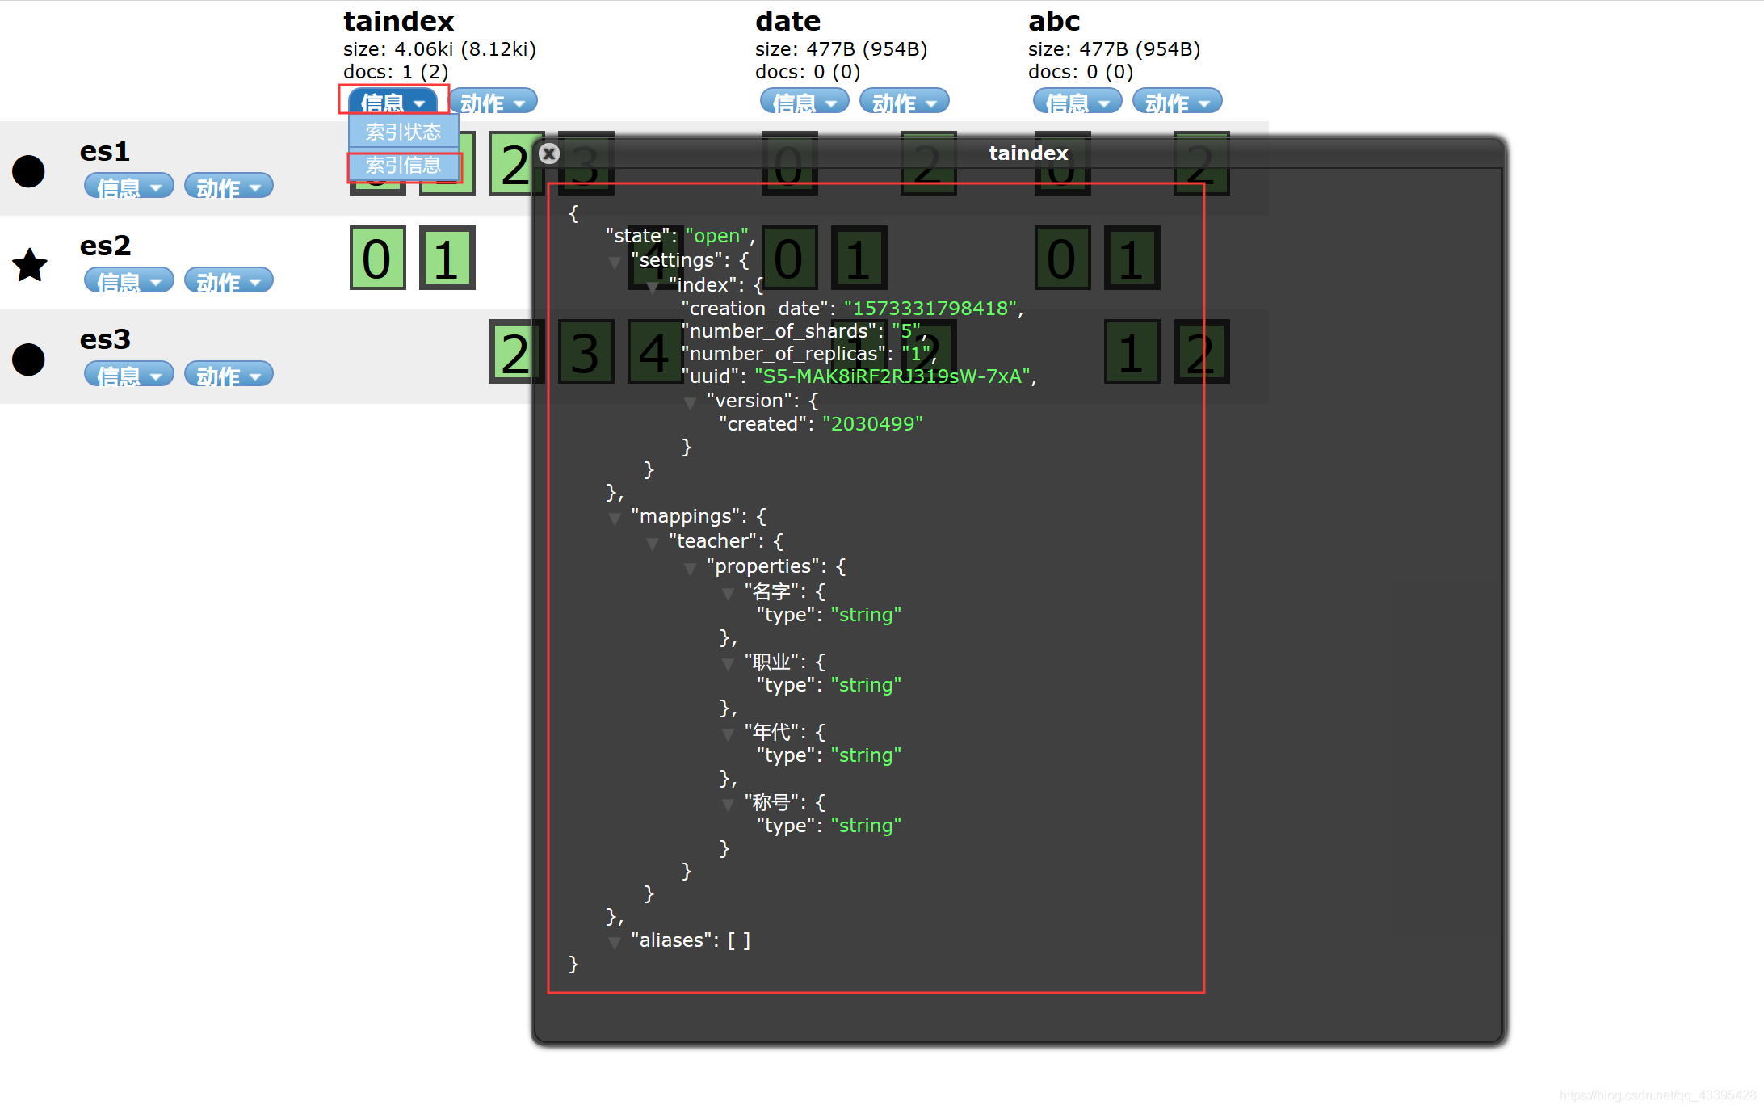Screen dimensions: 1764x1110
Task: Click the es1 node circle icon
Action: (29, 171)
